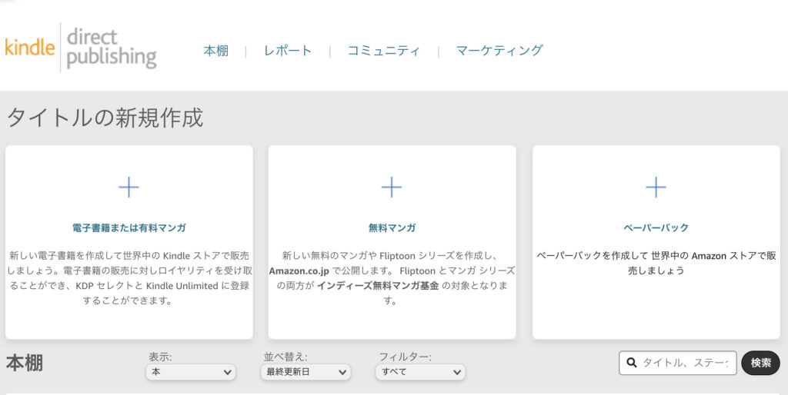
Task: Click the plus icon above 電子書籍または有料マンガ
Action: (129, 187)
